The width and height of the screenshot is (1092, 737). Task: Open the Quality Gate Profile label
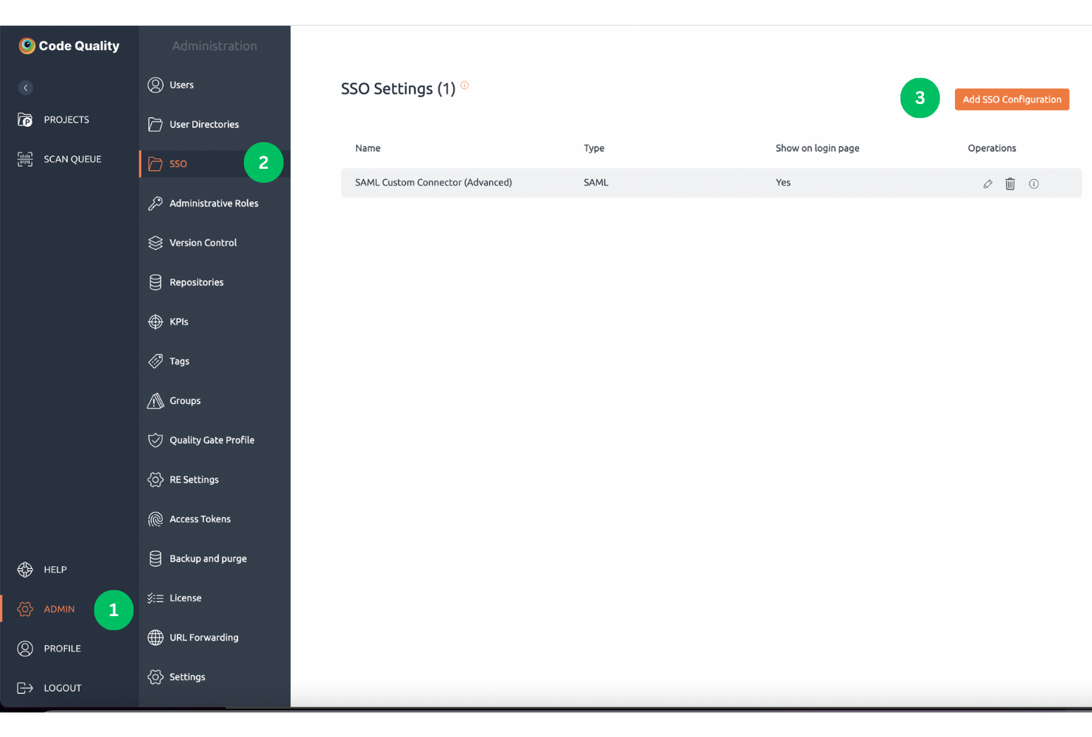tap(212, 440)
